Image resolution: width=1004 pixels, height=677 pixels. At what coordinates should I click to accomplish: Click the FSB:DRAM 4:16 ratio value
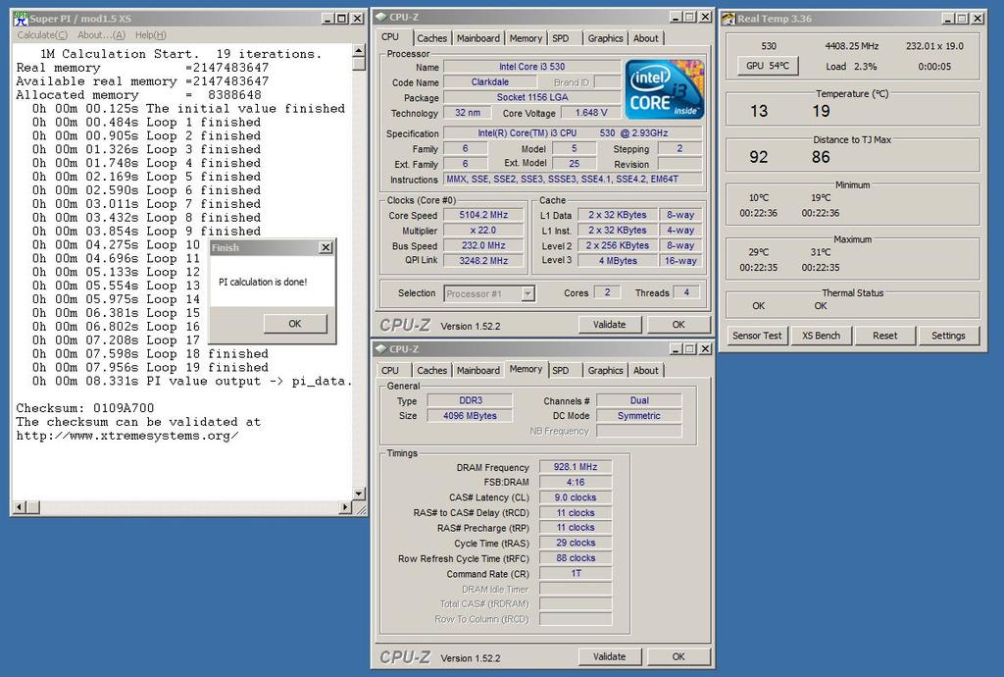pyautogui.click(x=575, y=483)
